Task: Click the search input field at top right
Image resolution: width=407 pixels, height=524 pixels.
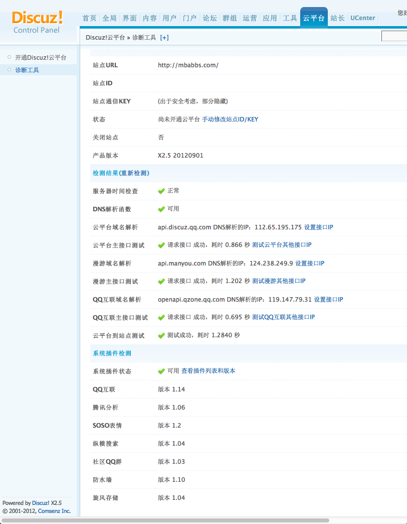Action: click(394, 36)
